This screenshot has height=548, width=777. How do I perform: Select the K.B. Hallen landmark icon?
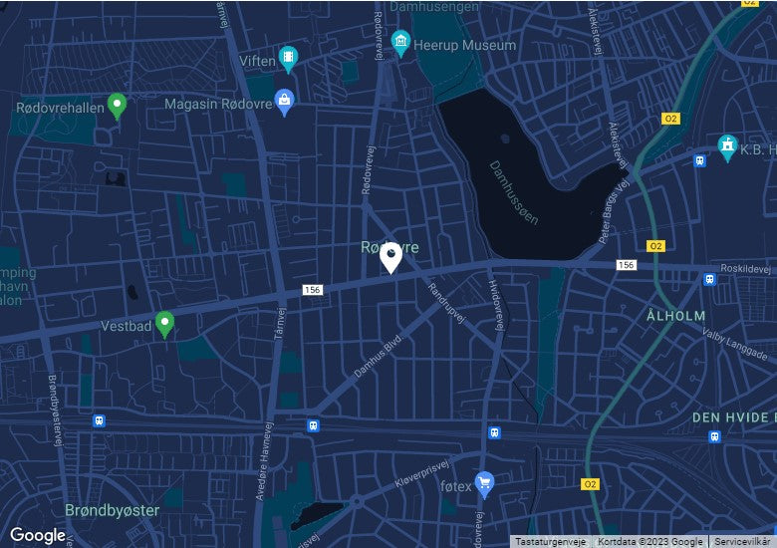(x=727, y=147)
